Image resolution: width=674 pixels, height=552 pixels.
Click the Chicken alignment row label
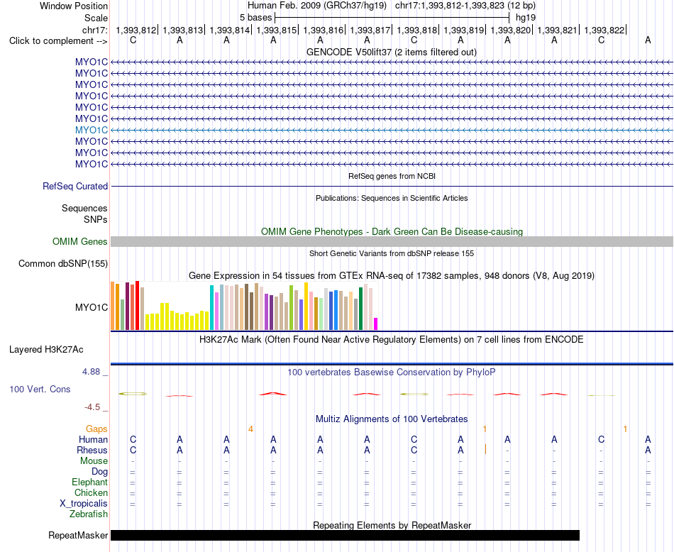[x=91, y=492]
